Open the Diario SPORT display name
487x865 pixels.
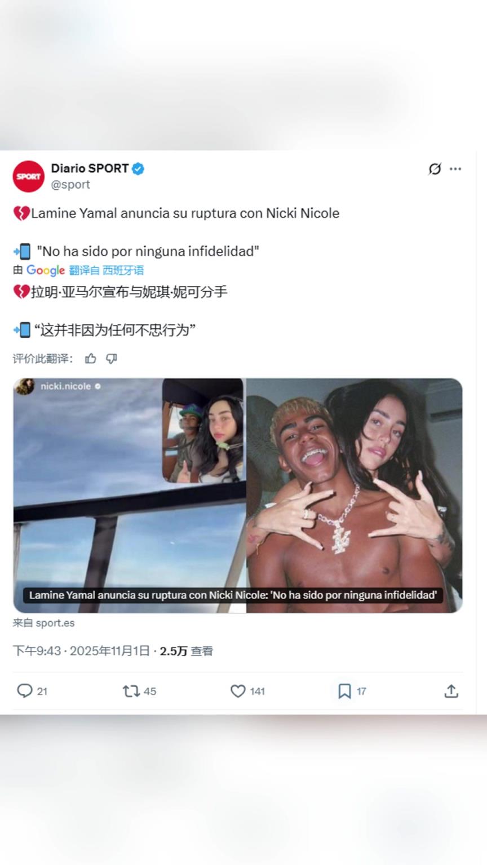tap(90, 168)
